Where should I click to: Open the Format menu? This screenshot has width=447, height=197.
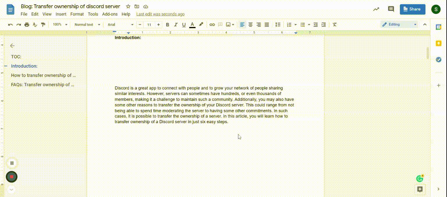tap(77, 14)
